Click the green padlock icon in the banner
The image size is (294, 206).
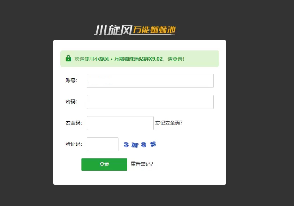[68, 58]
